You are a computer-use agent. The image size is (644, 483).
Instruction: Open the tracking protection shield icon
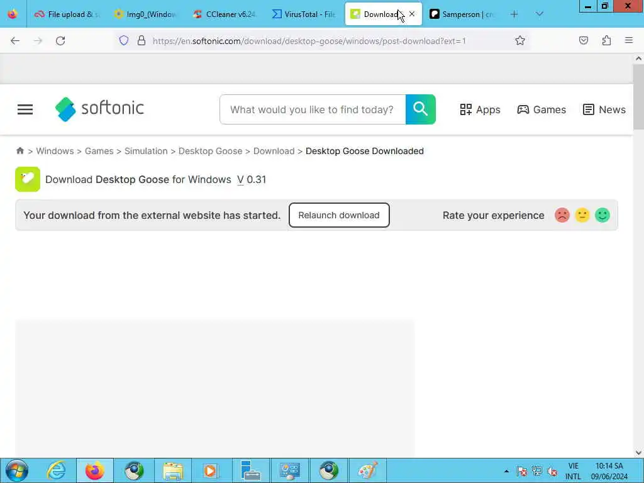pos(124,40)
